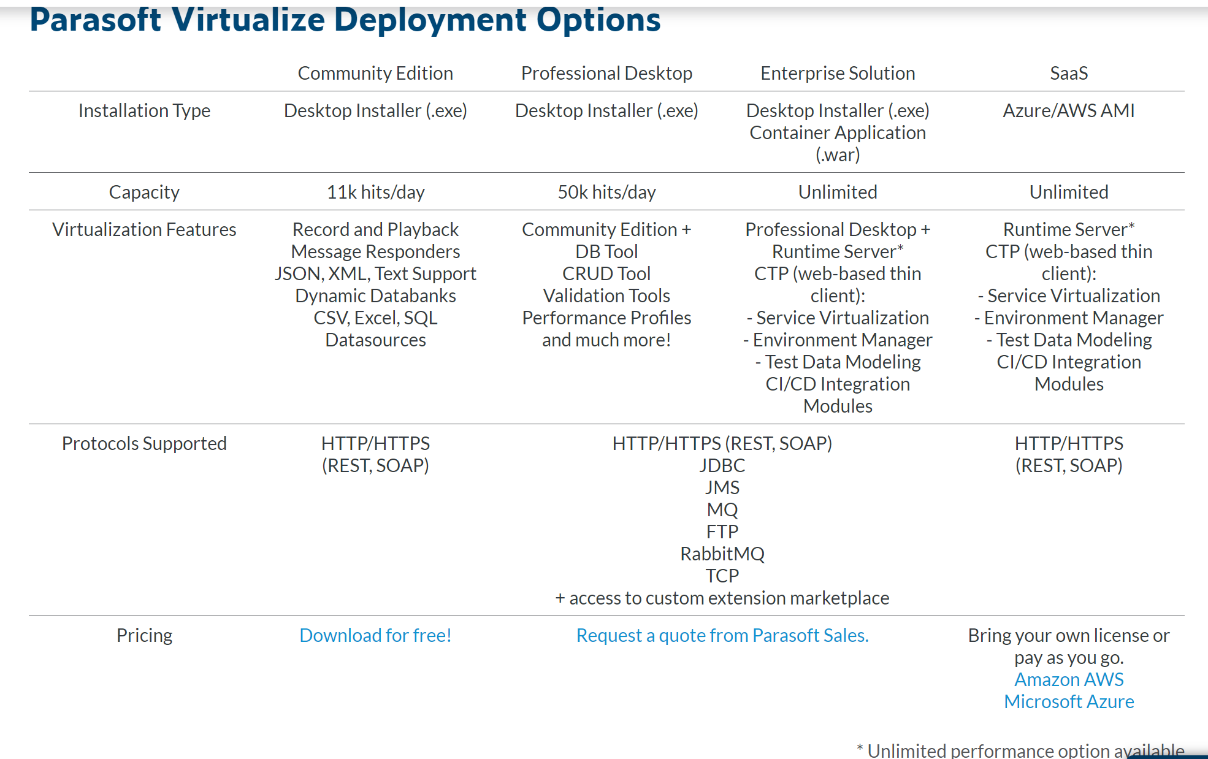Select the Community Edition column header
Image resolution: width=1208 pixels, height=759 pixels.
tap(375, 73)
